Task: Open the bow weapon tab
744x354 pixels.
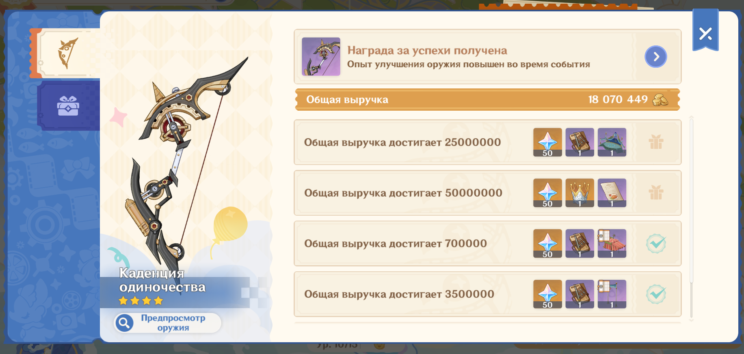Action: point(67,53)
